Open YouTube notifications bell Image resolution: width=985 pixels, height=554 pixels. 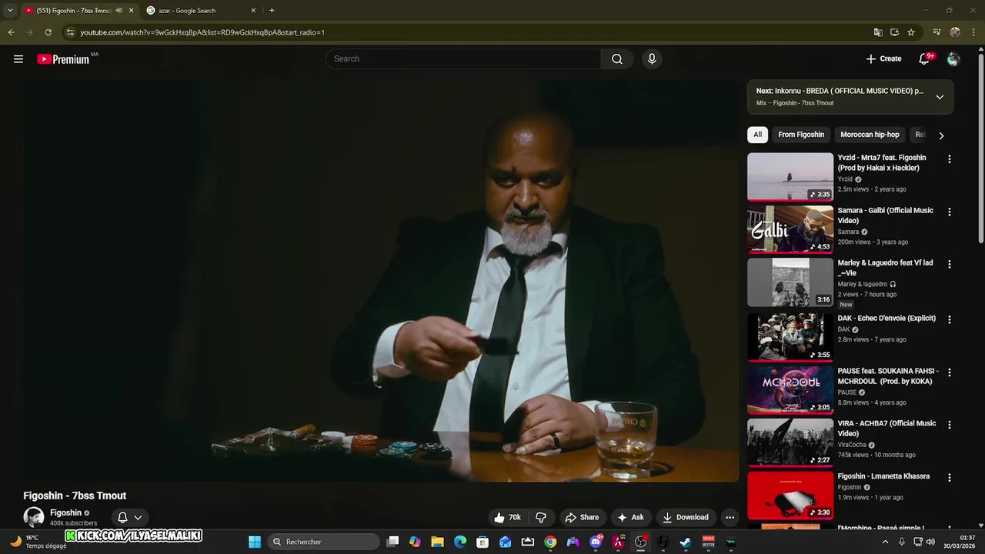[x=925, y=58]
